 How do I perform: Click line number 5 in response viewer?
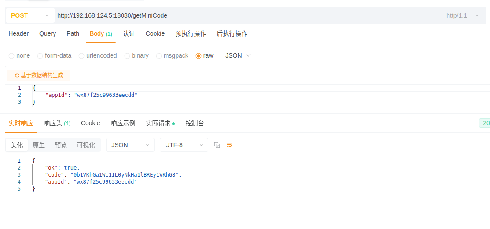(x=19, y=188)
